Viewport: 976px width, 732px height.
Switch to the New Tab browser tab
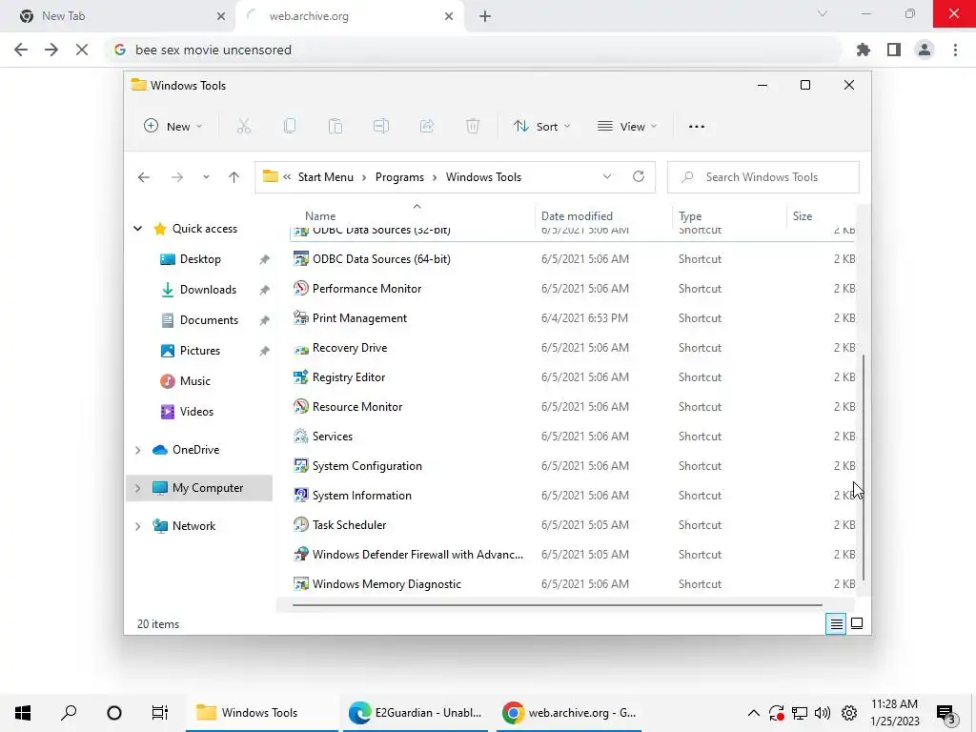click(118, 16)
